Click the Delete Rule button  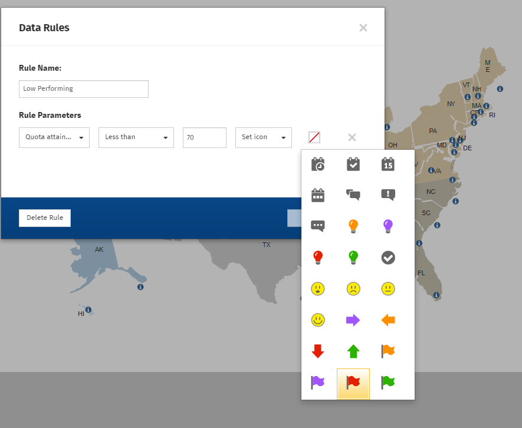[45, 218]
